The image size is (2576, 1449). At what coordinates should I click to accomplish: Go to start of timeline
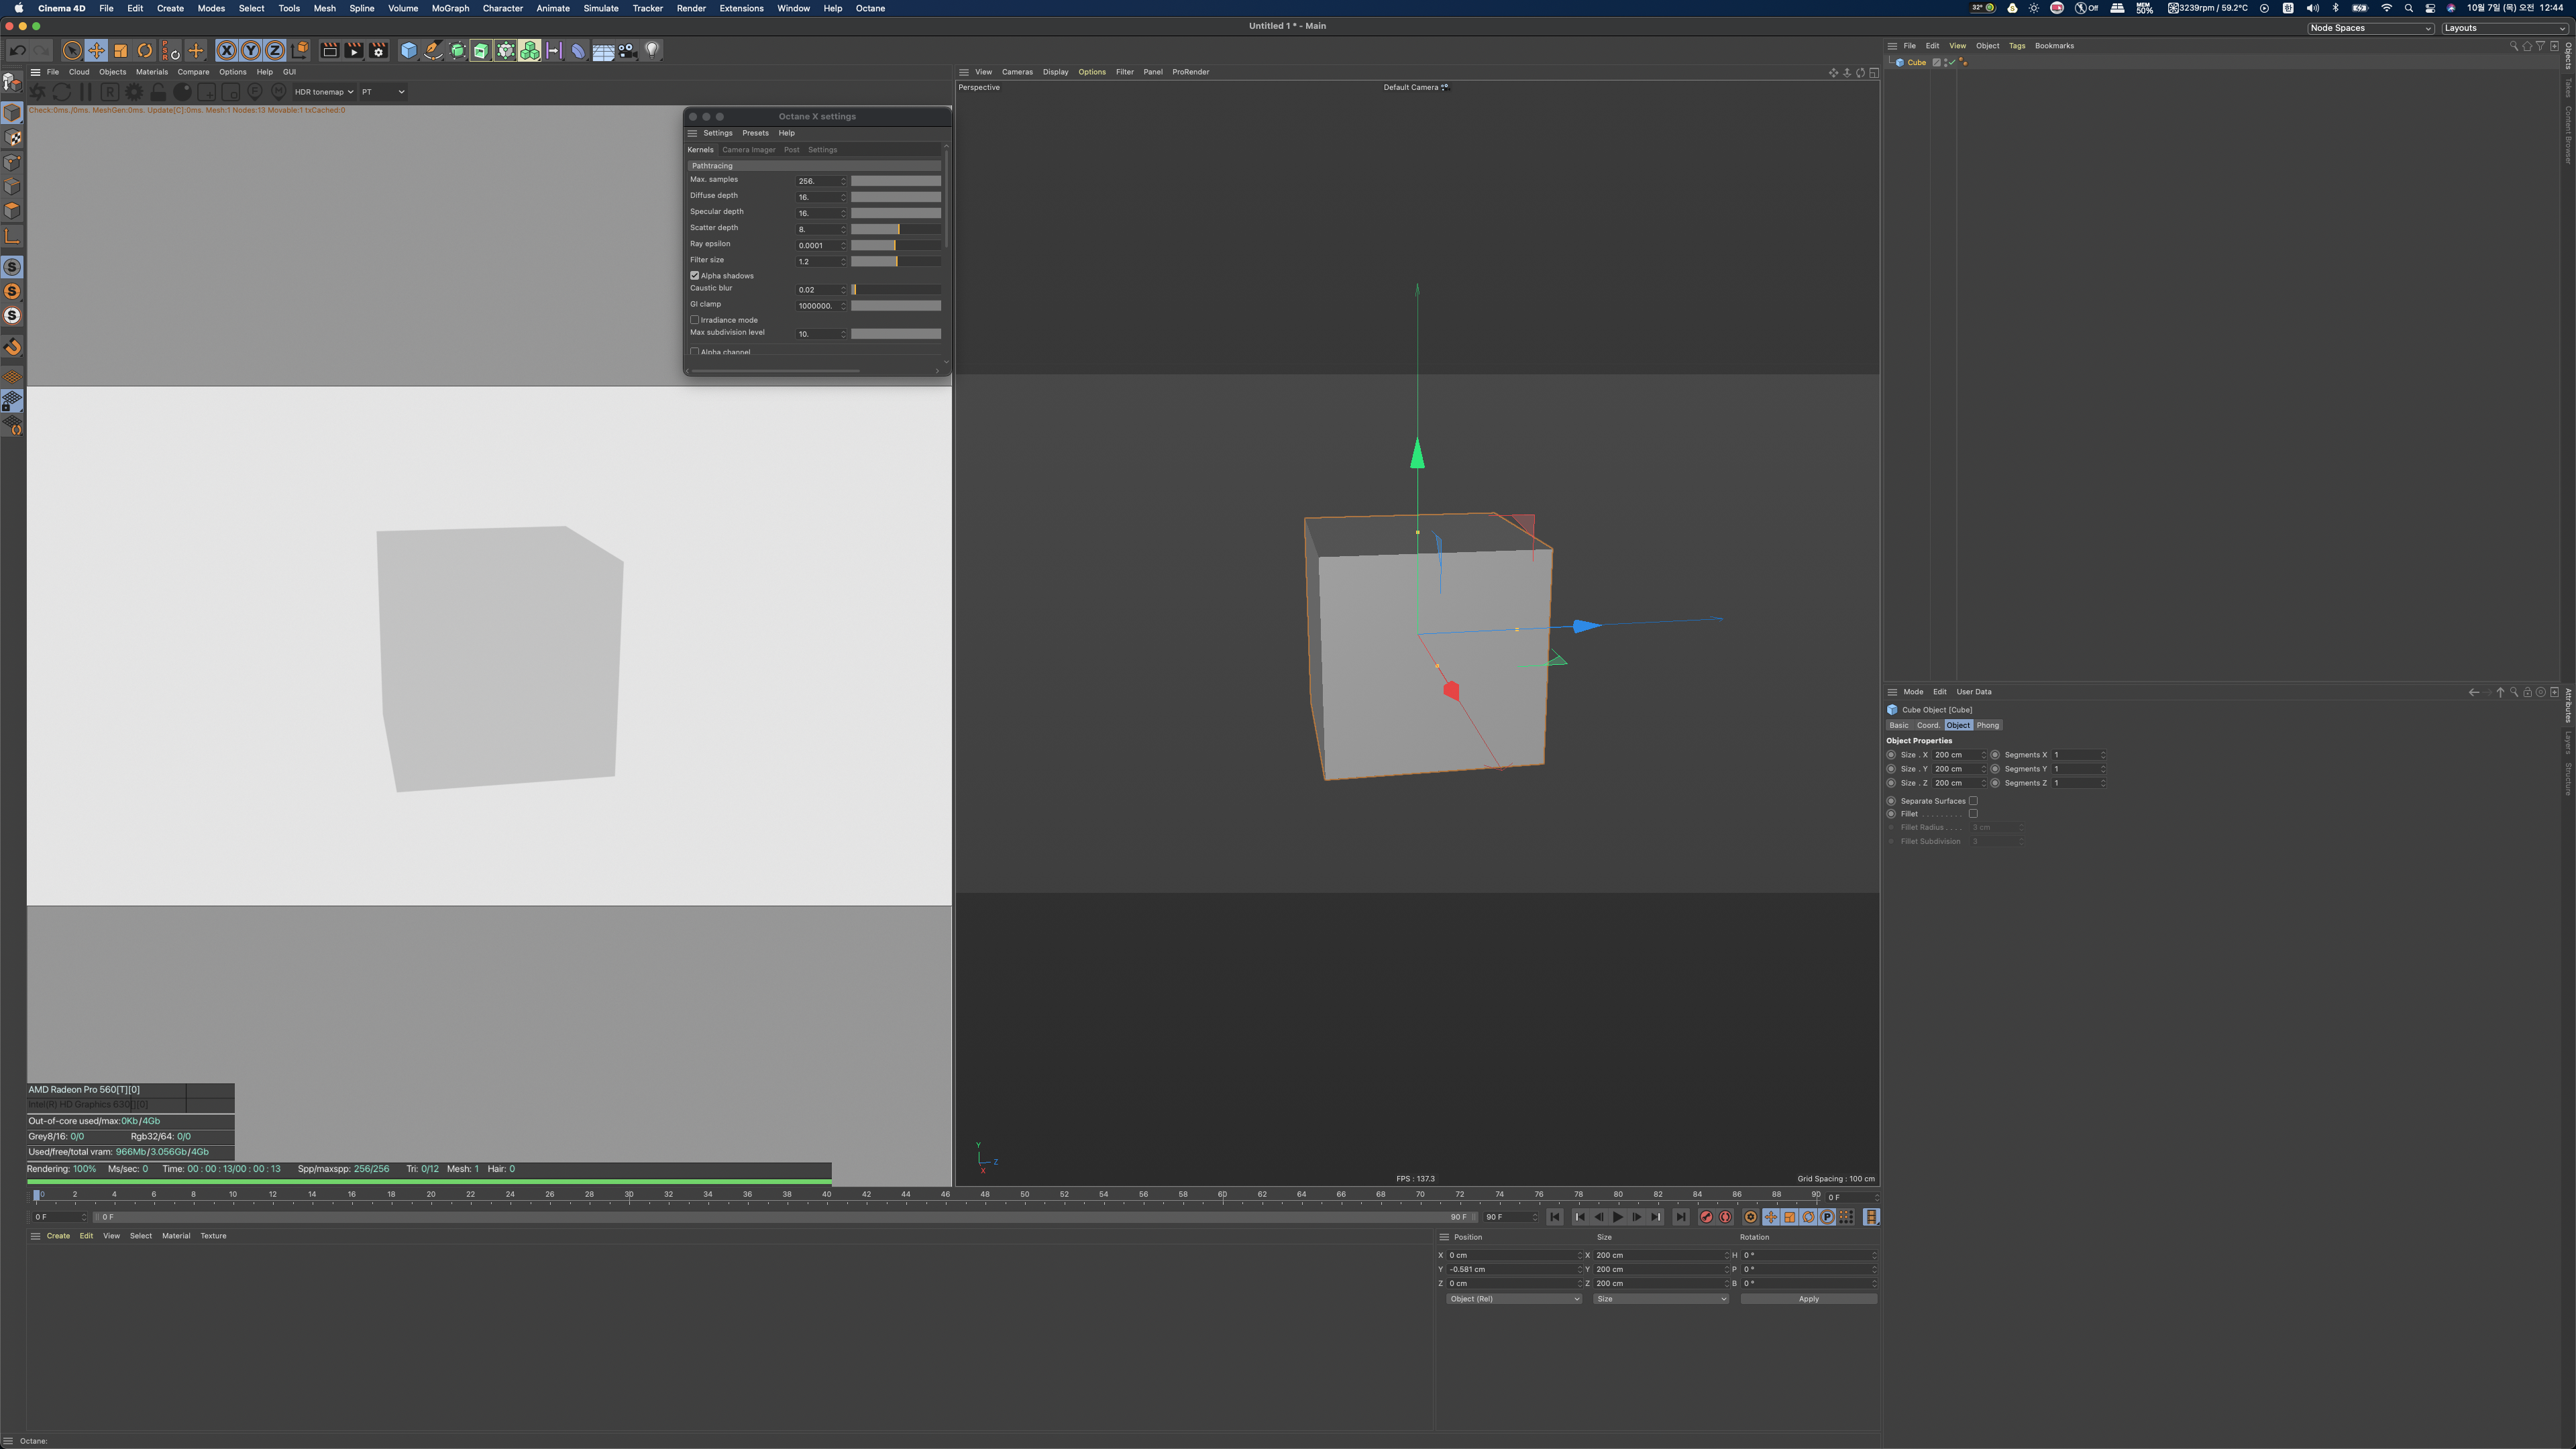click(1555, 1217)
